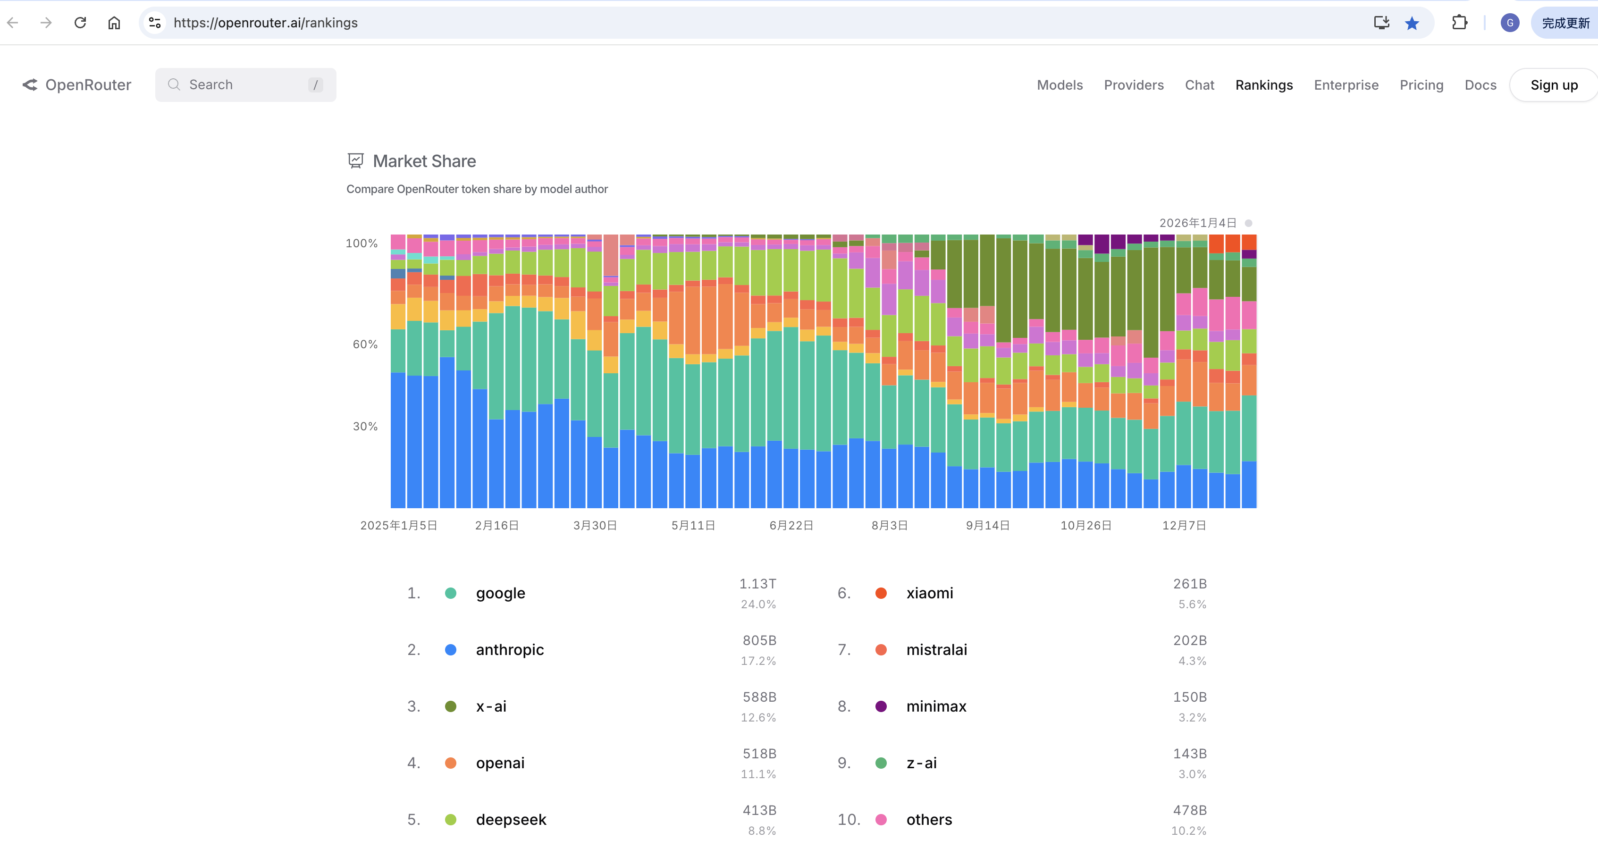Click the Google profile avatar icon
The height and width of the screenshot is (856, 1598).
[1510, 23]
